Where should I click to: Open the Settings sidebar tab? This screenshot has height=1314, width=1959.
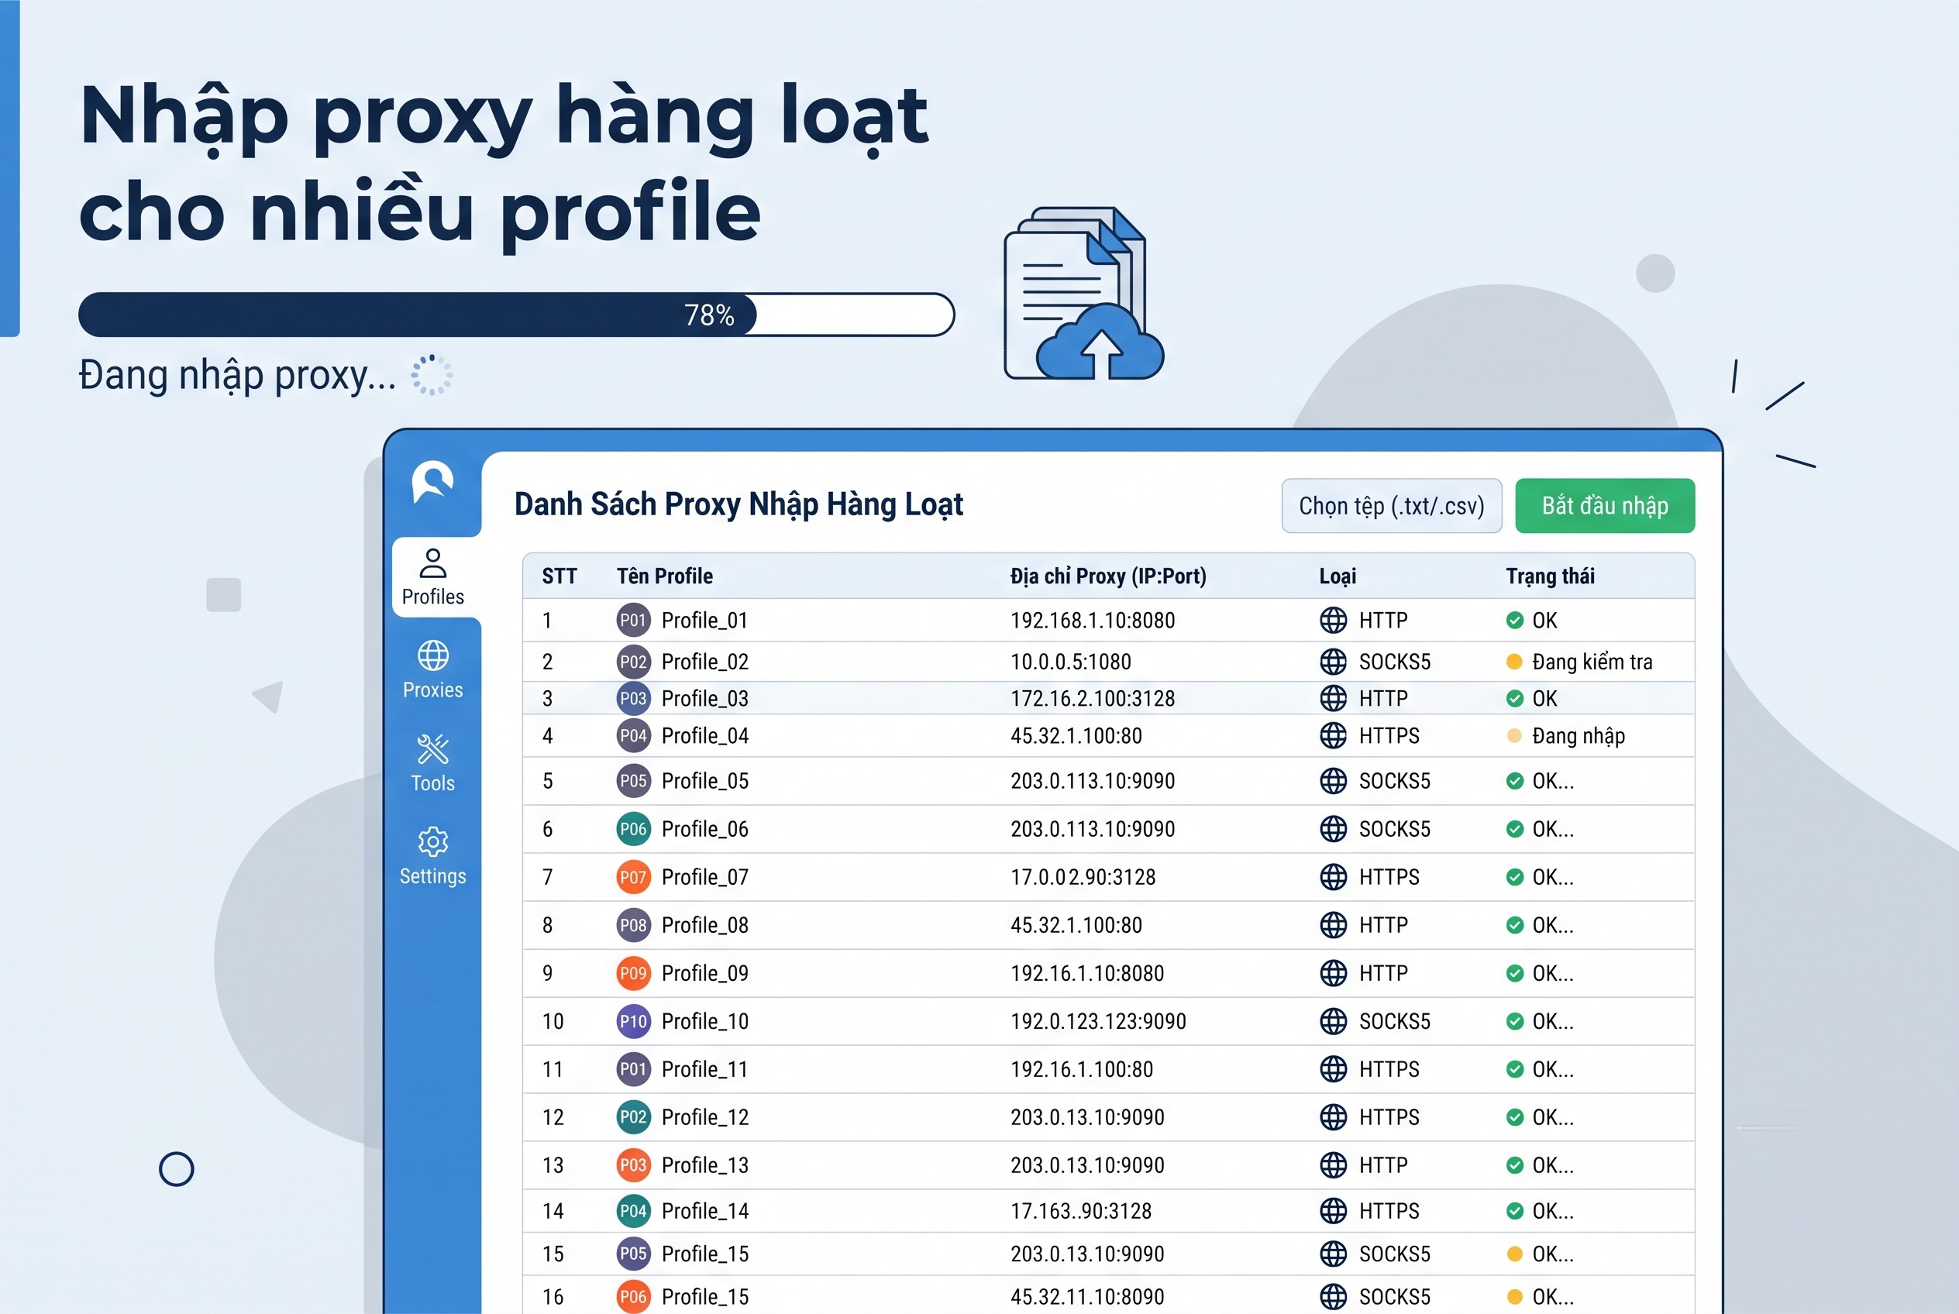pyautogui.click(x=432, y=856)
